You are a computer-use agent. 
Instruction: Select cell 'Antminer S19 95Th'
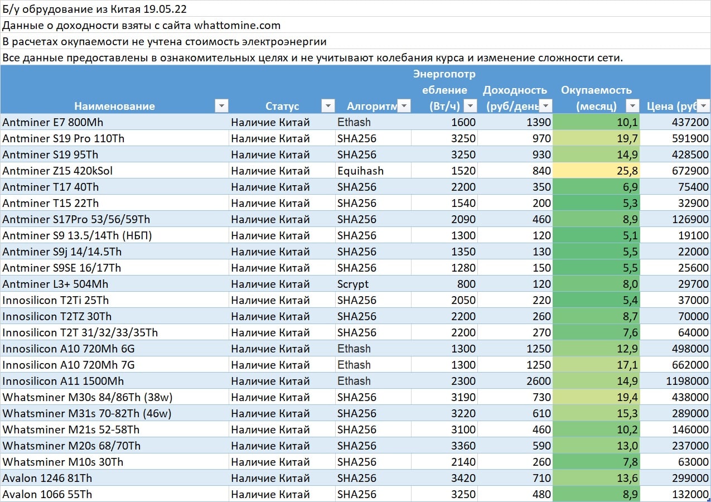114,155
